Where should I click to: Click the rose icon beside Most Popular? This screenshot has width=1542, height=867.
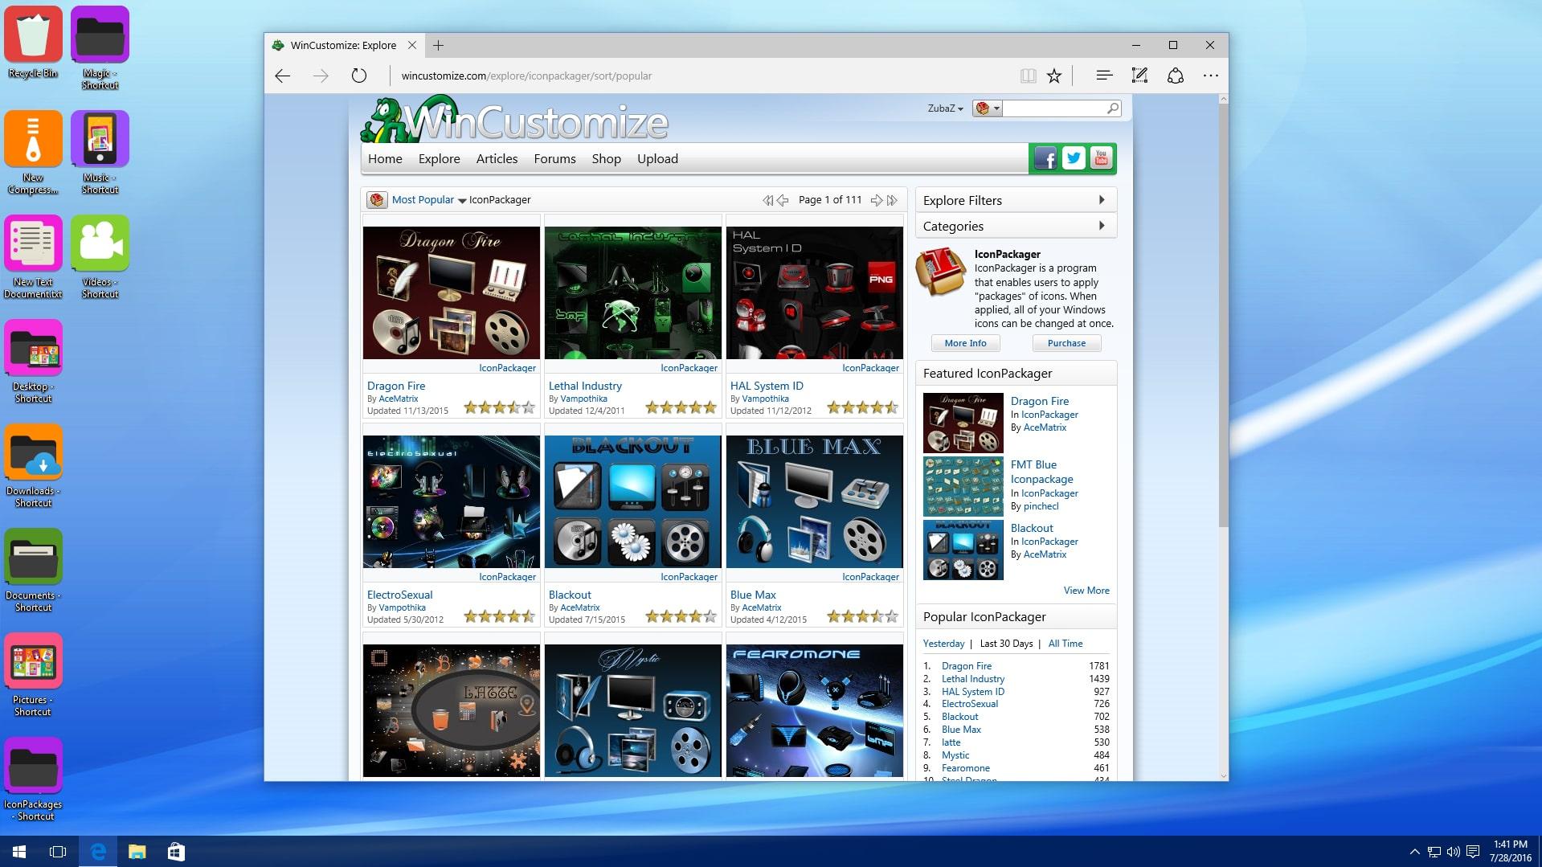pos(377,199)
